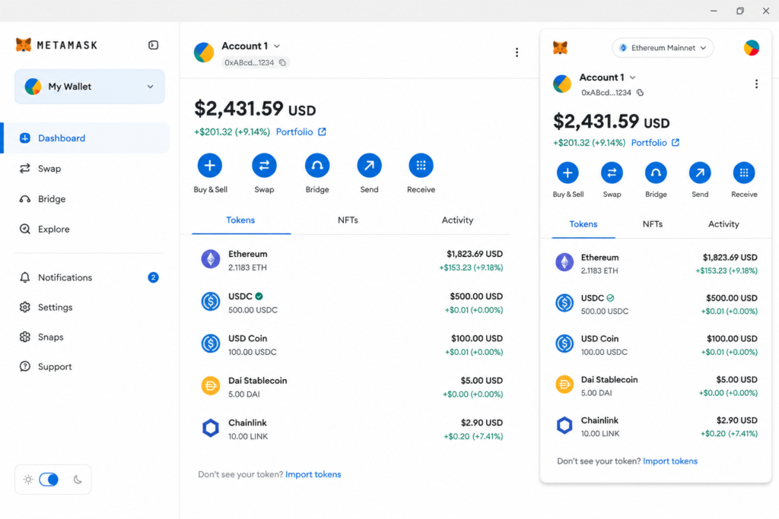The width and height of the screenshot is (779, 519).
Task: Open Snaps in the sidebar
Action: 51,337
